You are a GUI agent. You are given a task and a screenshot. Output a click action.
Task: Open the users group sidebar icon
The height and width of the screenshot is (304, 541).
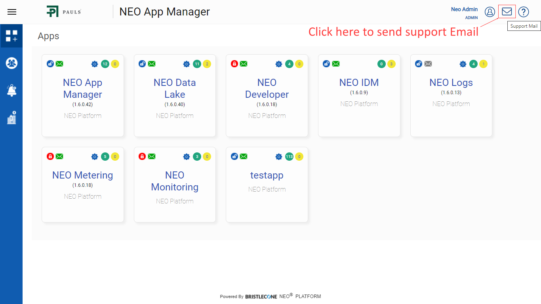click(x=11, y=63)
